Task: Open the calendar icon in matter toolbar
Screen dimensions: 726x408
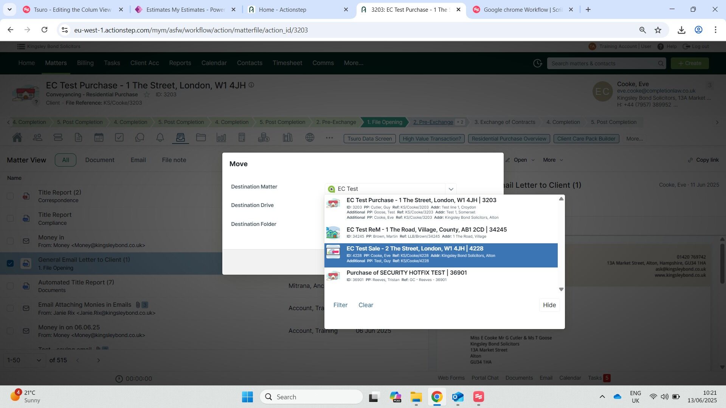Action: coord(99,138)
